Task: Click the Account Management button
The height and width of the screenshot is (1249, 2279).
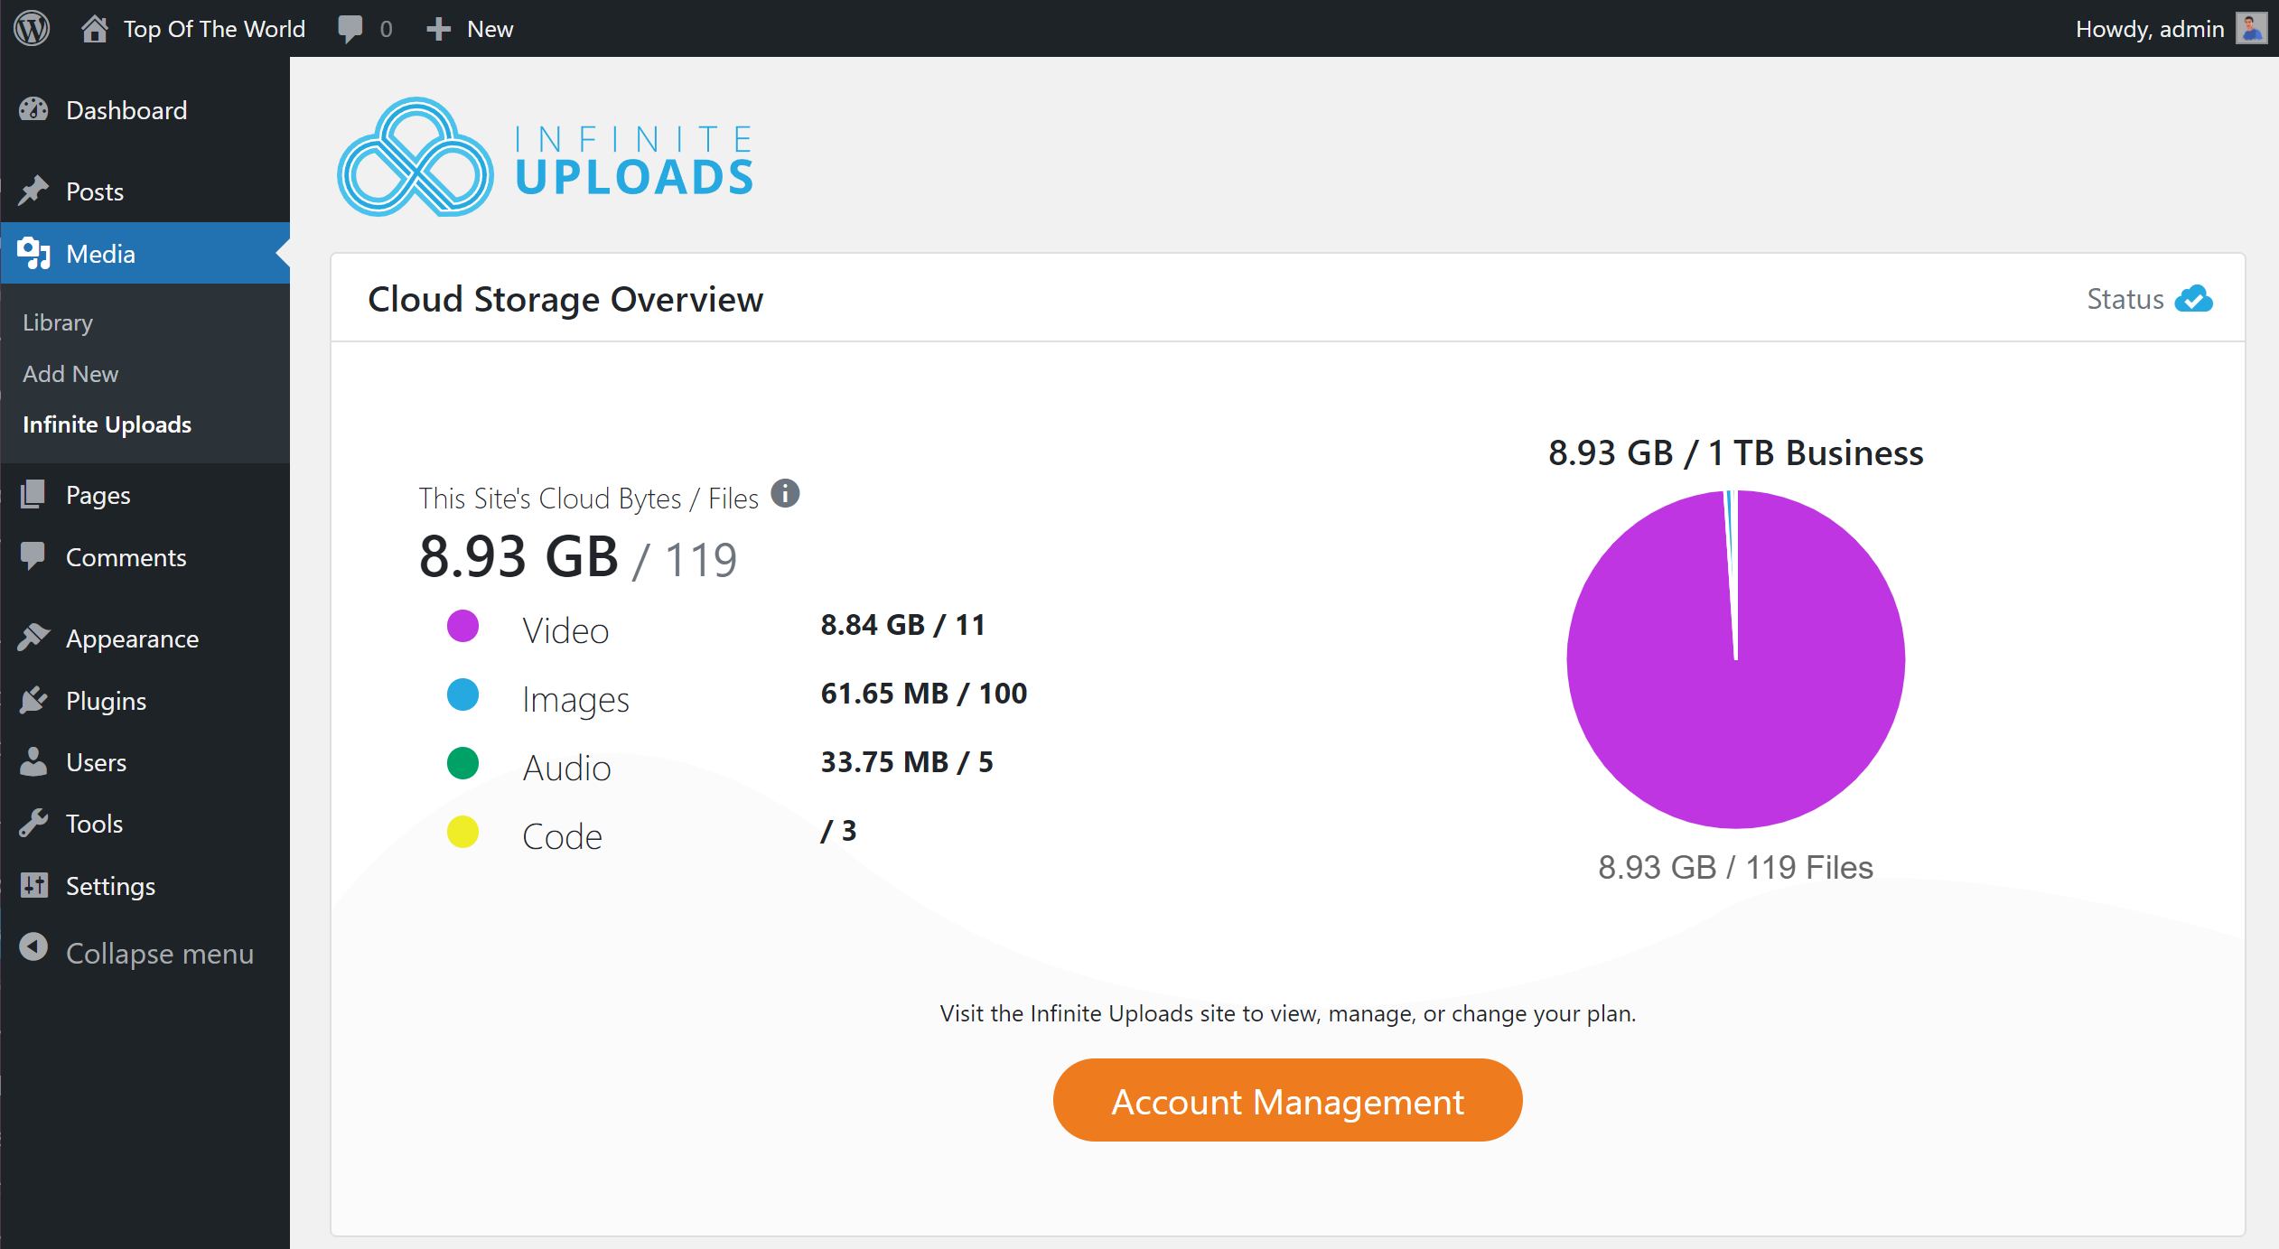Action: (x=1287, y=1100)
